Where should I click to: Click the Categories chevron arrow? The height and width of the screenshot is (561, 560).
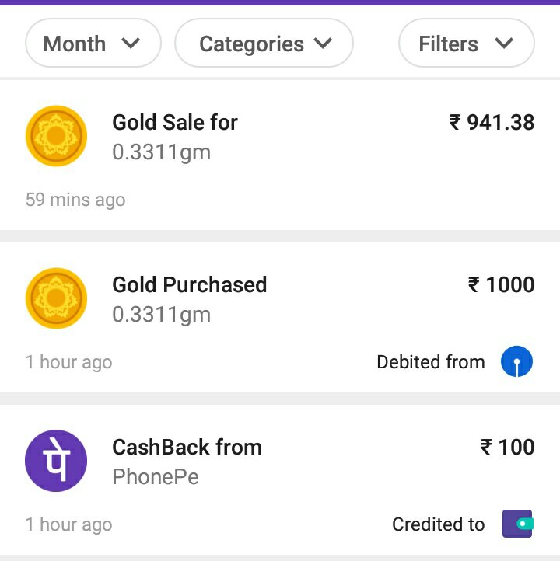click(x=323, y=44)
